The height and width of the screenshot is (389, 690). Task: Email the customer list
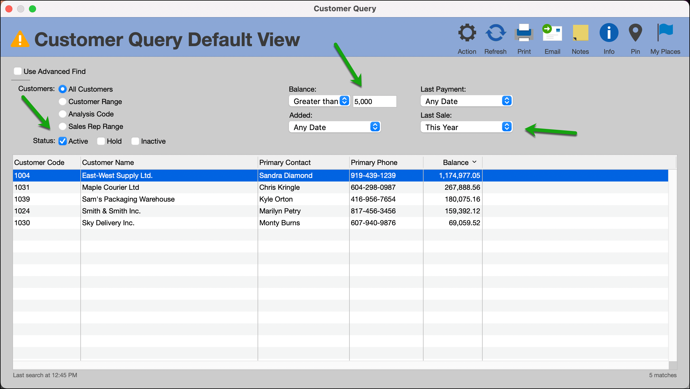pos(552,33)
